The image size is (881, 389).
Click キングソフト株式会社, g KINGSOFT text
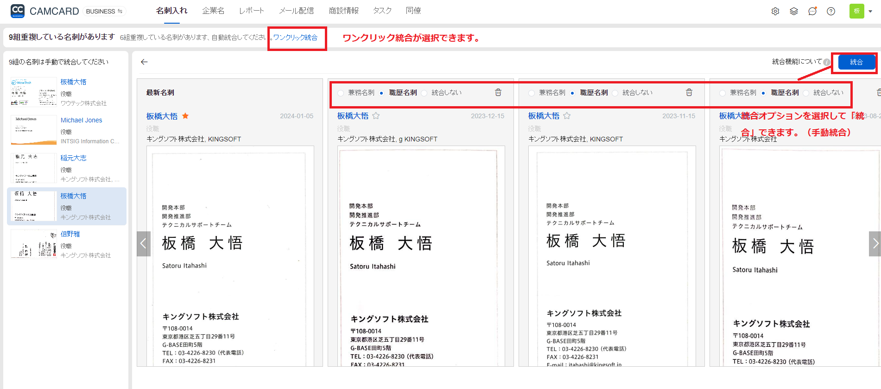pyautogui.click(x=387, y=139)
